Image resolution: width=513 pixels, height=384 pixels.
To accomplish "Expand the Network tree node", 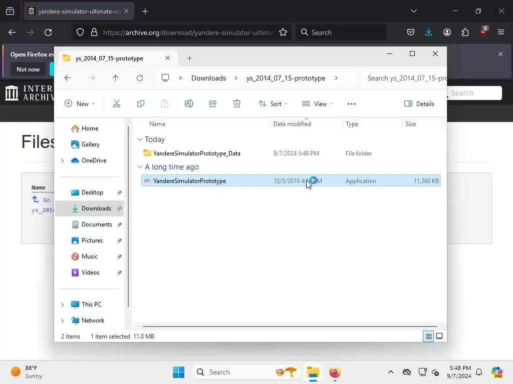I will (62, 320).
